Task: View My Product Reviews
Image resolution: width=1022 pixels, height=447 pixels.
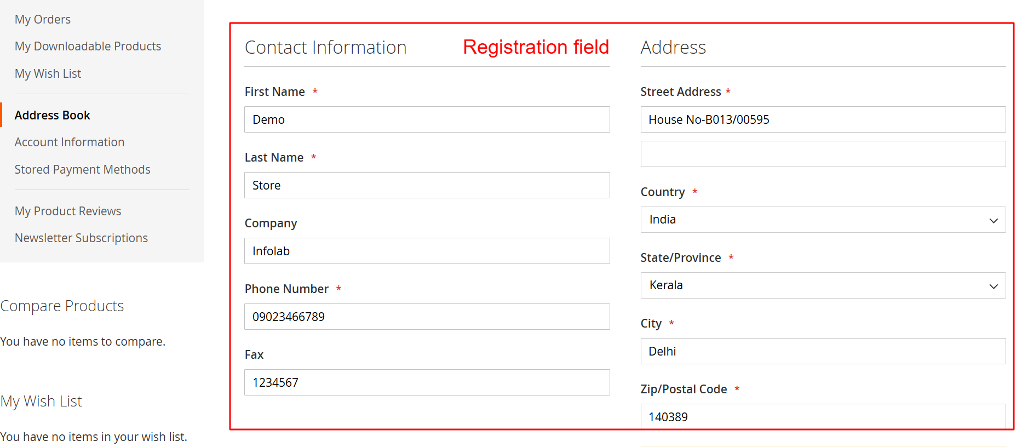Action: pyautogui.click(x=68, y=211)
